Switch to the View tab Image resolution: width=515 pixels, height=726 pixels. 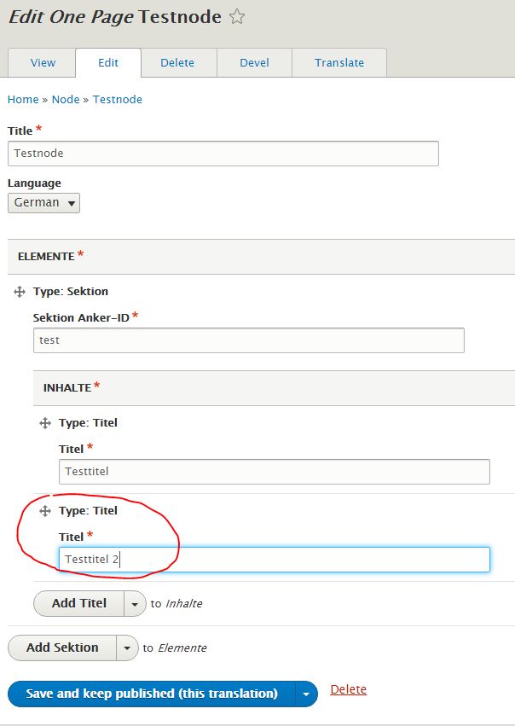pyautogui.click(x=41, y=62)
